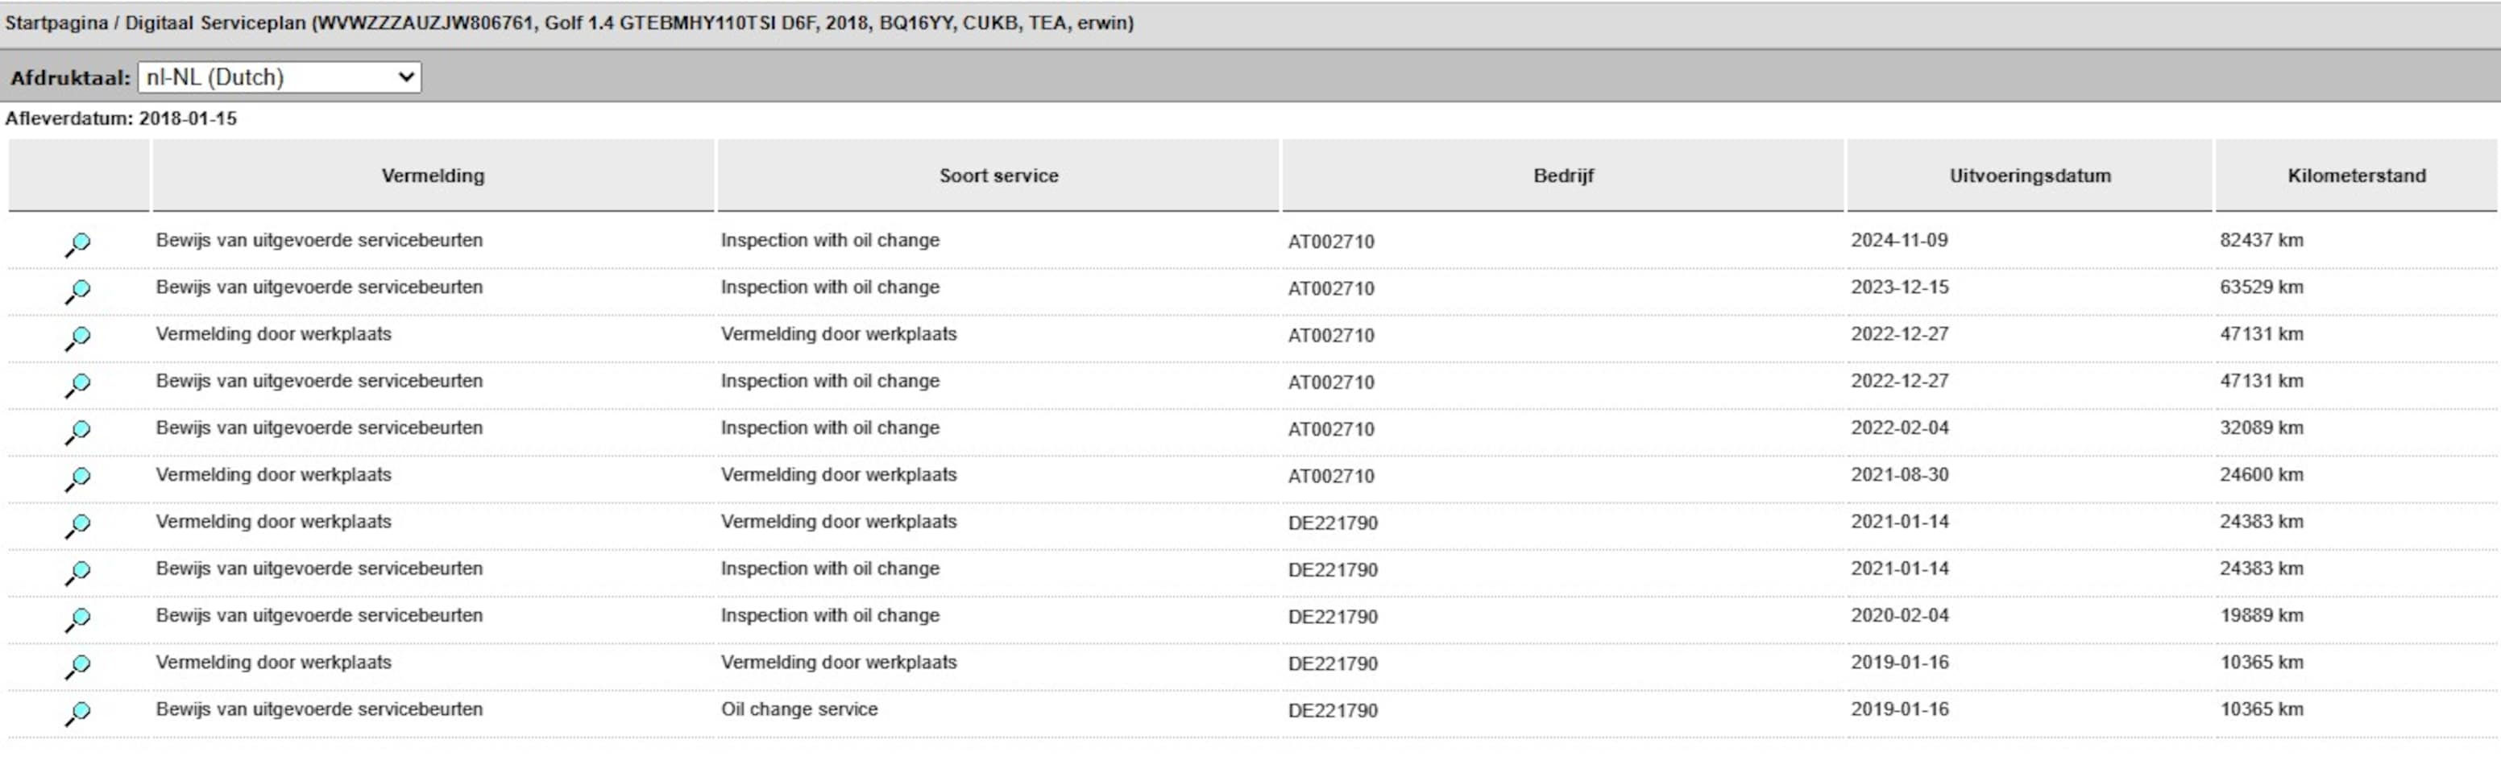The width and height of the screenshot is (2501, 773).
Task: Click date 2022-02-04 in Uitvoeringsdatum column
Action: [1899, 428]
